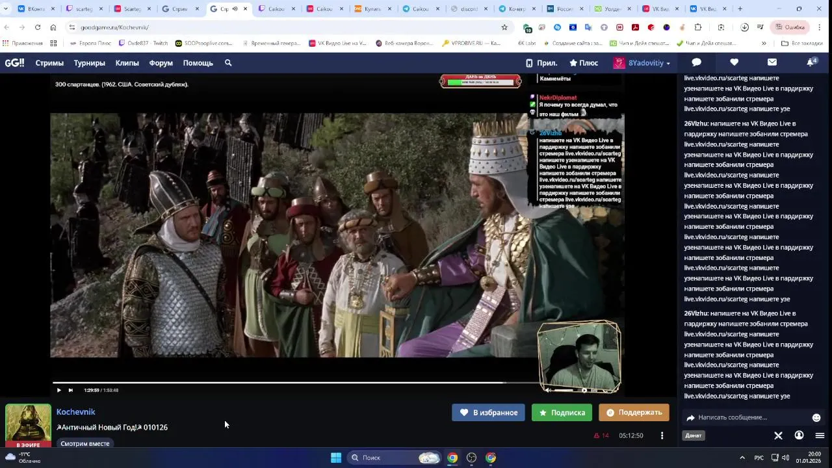Open the chat emoji smiley picker
This screenshot has width=832, height=468.
click(816, 417)
